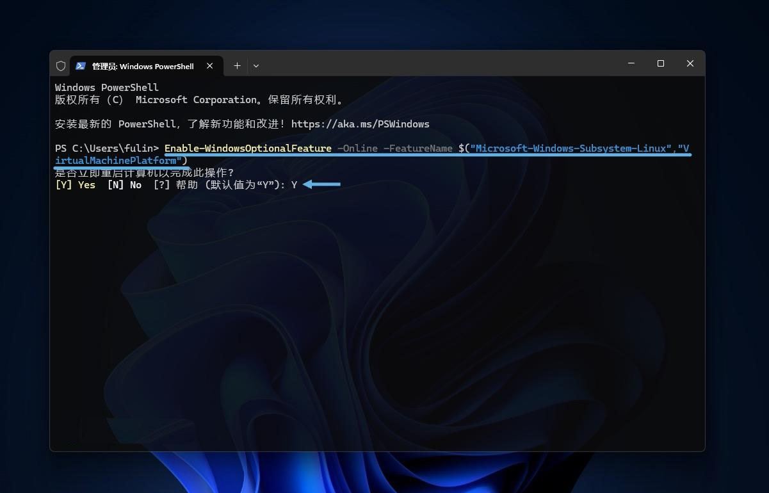Select the 管理员: Windows PowerShell tab
The image size is (769, 493).
142,66
